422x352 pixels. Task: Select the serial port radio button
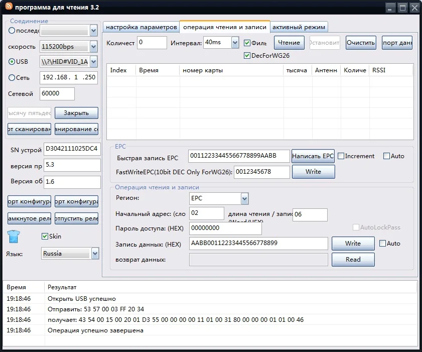(x=12, y=31)
